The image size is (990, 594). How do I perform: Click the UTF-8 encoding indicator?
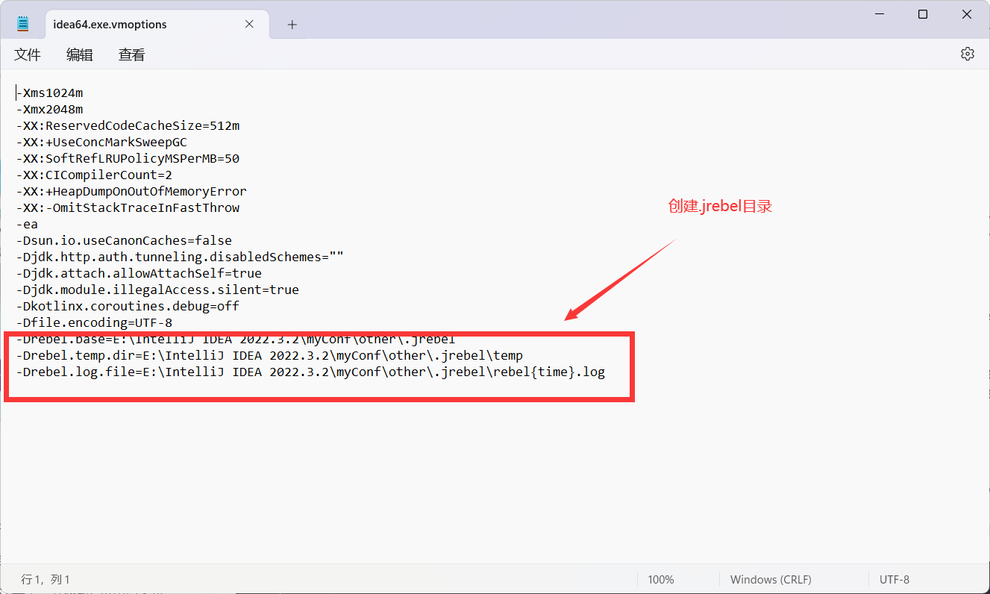pyautogui.click(x=894, y=579)
